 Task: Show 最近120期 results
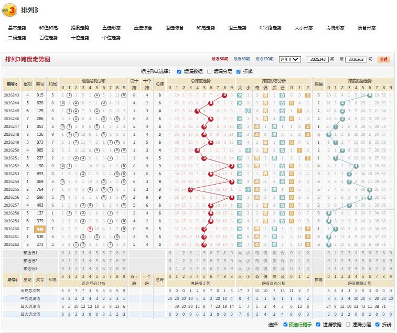(264, 59)
